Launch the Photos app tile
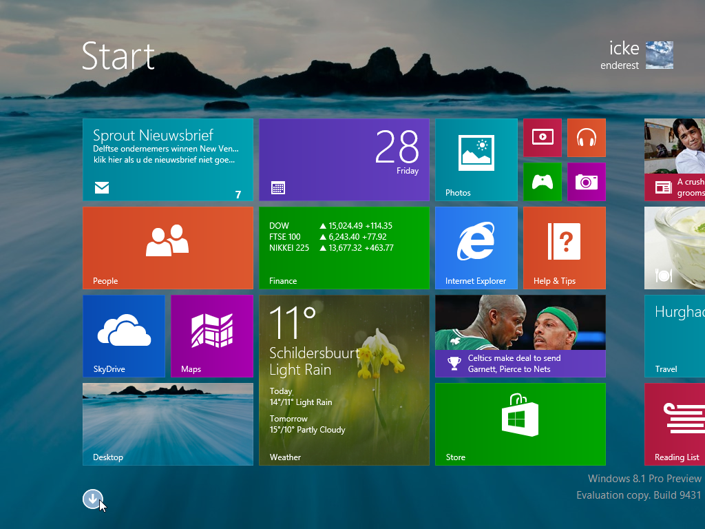The width and height of the screenshot is (705, 529). click(476, 160)
